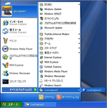Image resolution: width=107 pixels, height=108 pixels.
Task: Expand the ゲーム folder submenu
Action: pos(60,43)
